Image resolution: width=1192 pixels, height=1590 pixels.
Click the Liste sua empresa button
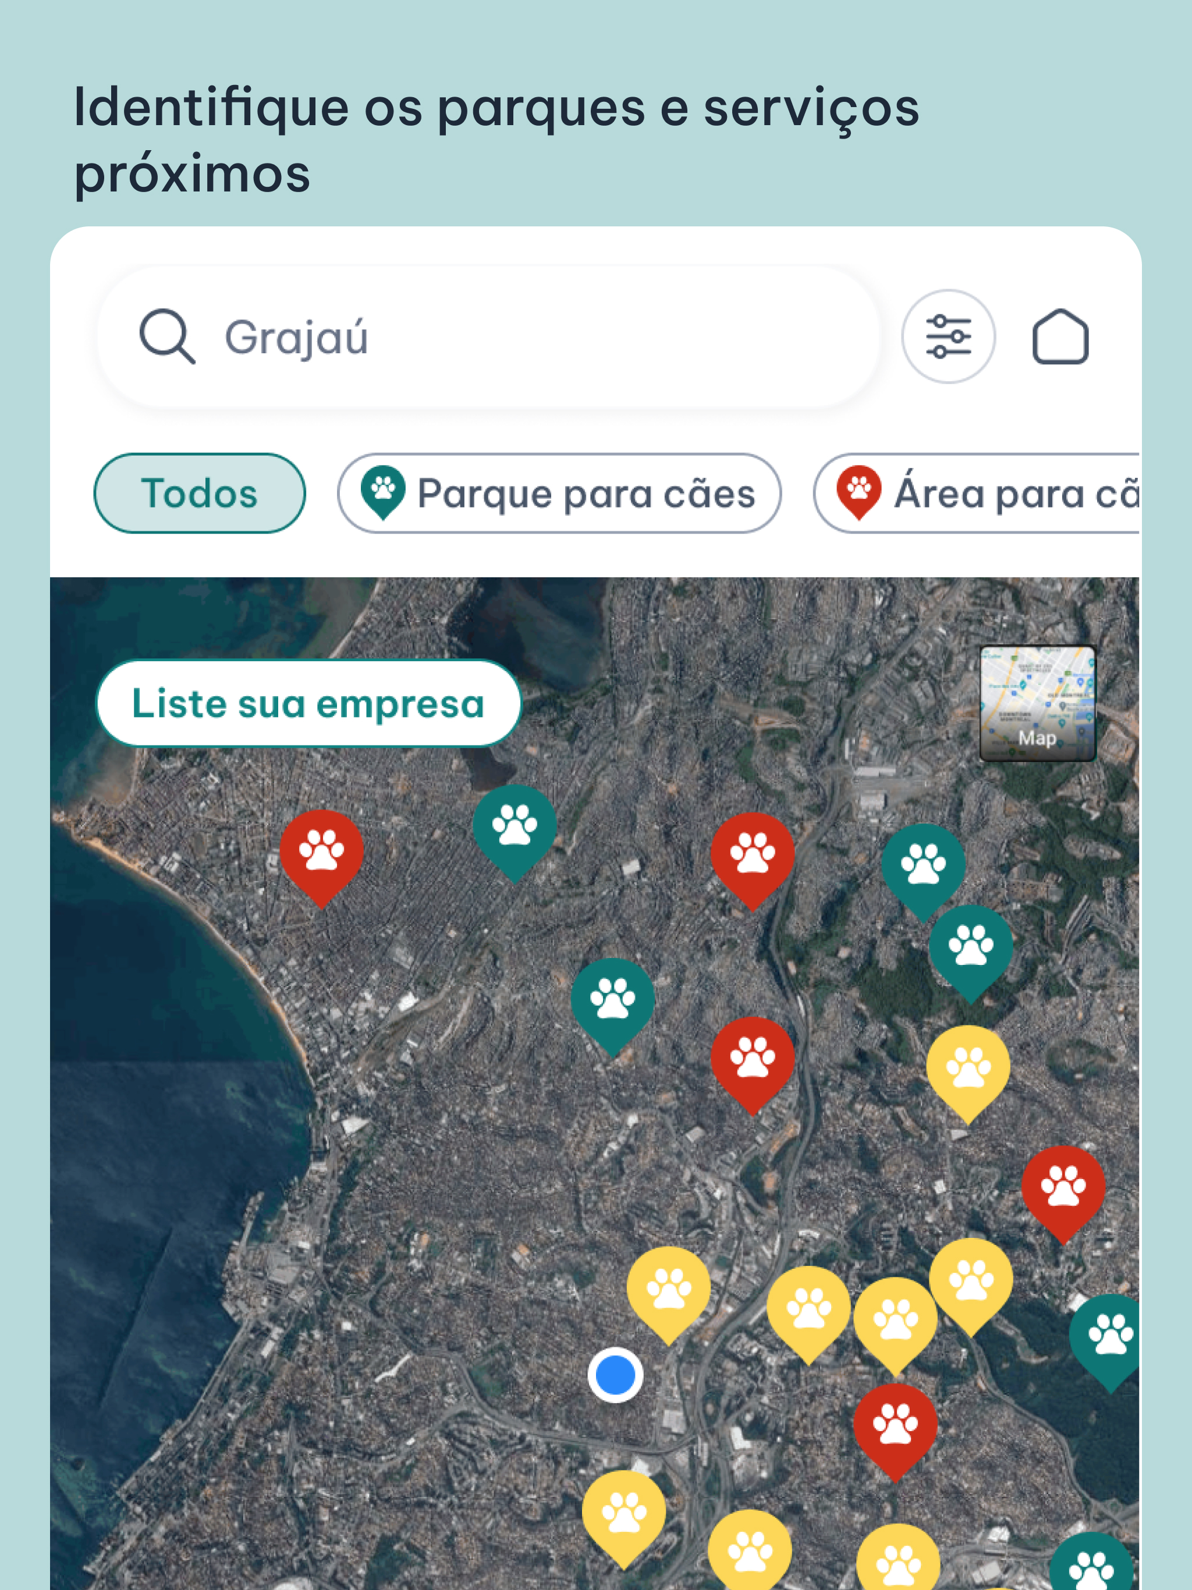[308, 703]
